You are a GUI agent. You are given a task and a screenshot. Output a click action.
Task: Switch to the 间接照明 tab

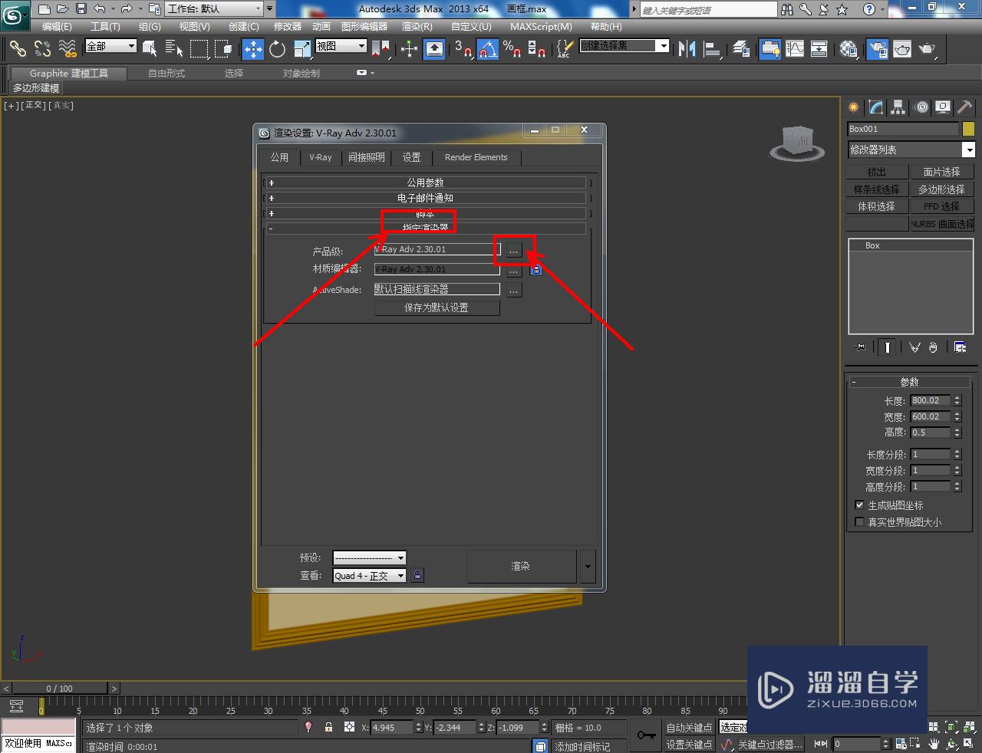367,157
